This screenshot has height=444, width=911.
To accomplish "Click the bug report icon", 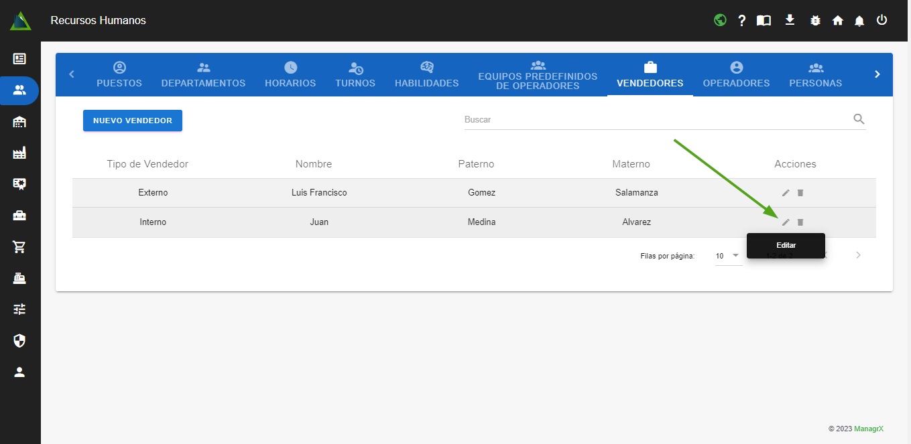I will point(815,21).
